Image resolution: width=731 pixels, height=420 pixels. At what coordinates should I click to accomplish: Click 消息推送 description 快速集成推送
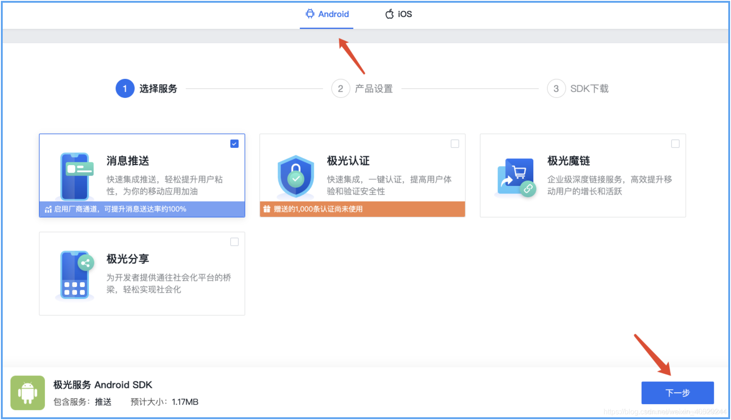(165, 185)
